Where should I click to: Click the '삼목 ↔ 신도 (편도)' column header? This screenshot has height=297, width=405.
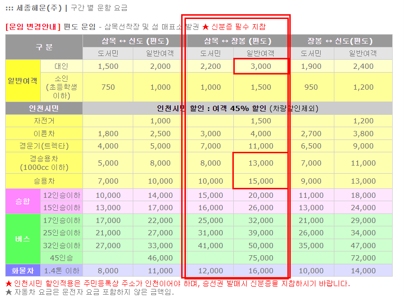pos(135,41)
